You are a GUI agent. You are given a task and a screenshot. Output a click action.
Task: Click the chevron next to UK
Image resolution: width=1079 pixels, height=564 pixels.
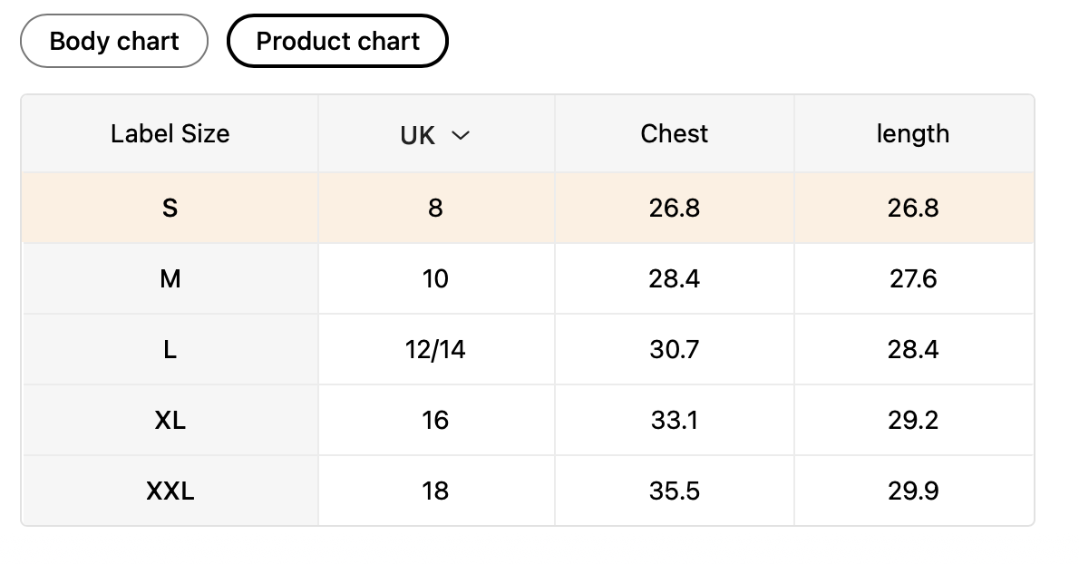(x=461, y=136)
